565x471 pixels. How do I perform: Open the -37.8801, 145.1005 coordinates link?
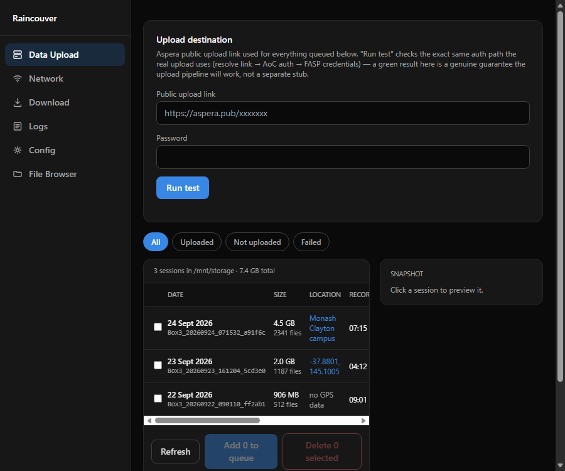(325, 367)
